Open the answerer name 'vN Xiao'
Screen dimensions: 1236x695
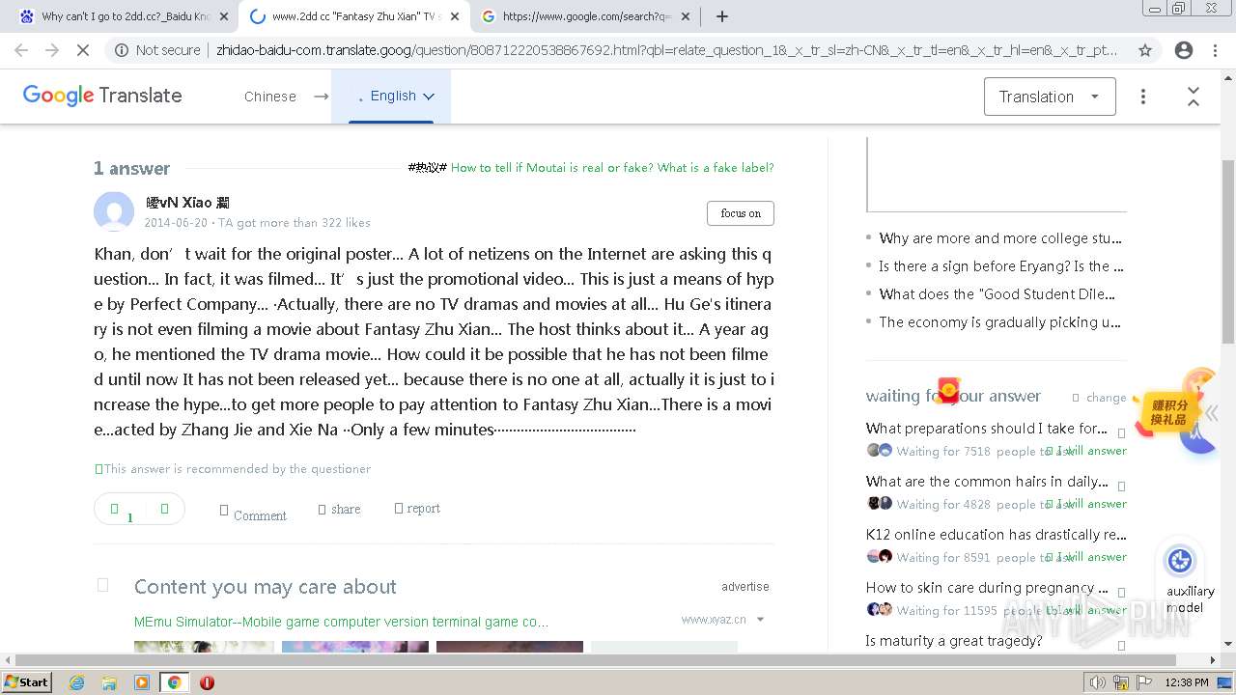[187, 203]
